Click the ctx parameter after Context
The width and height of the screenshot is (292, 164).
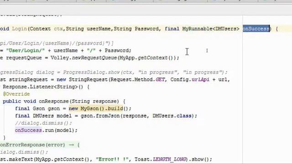(x=58, y=29)
